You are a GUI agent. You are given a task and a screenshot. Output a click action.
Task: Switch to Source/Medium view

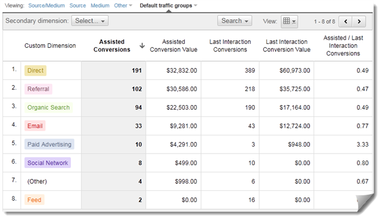pos(46,5)
